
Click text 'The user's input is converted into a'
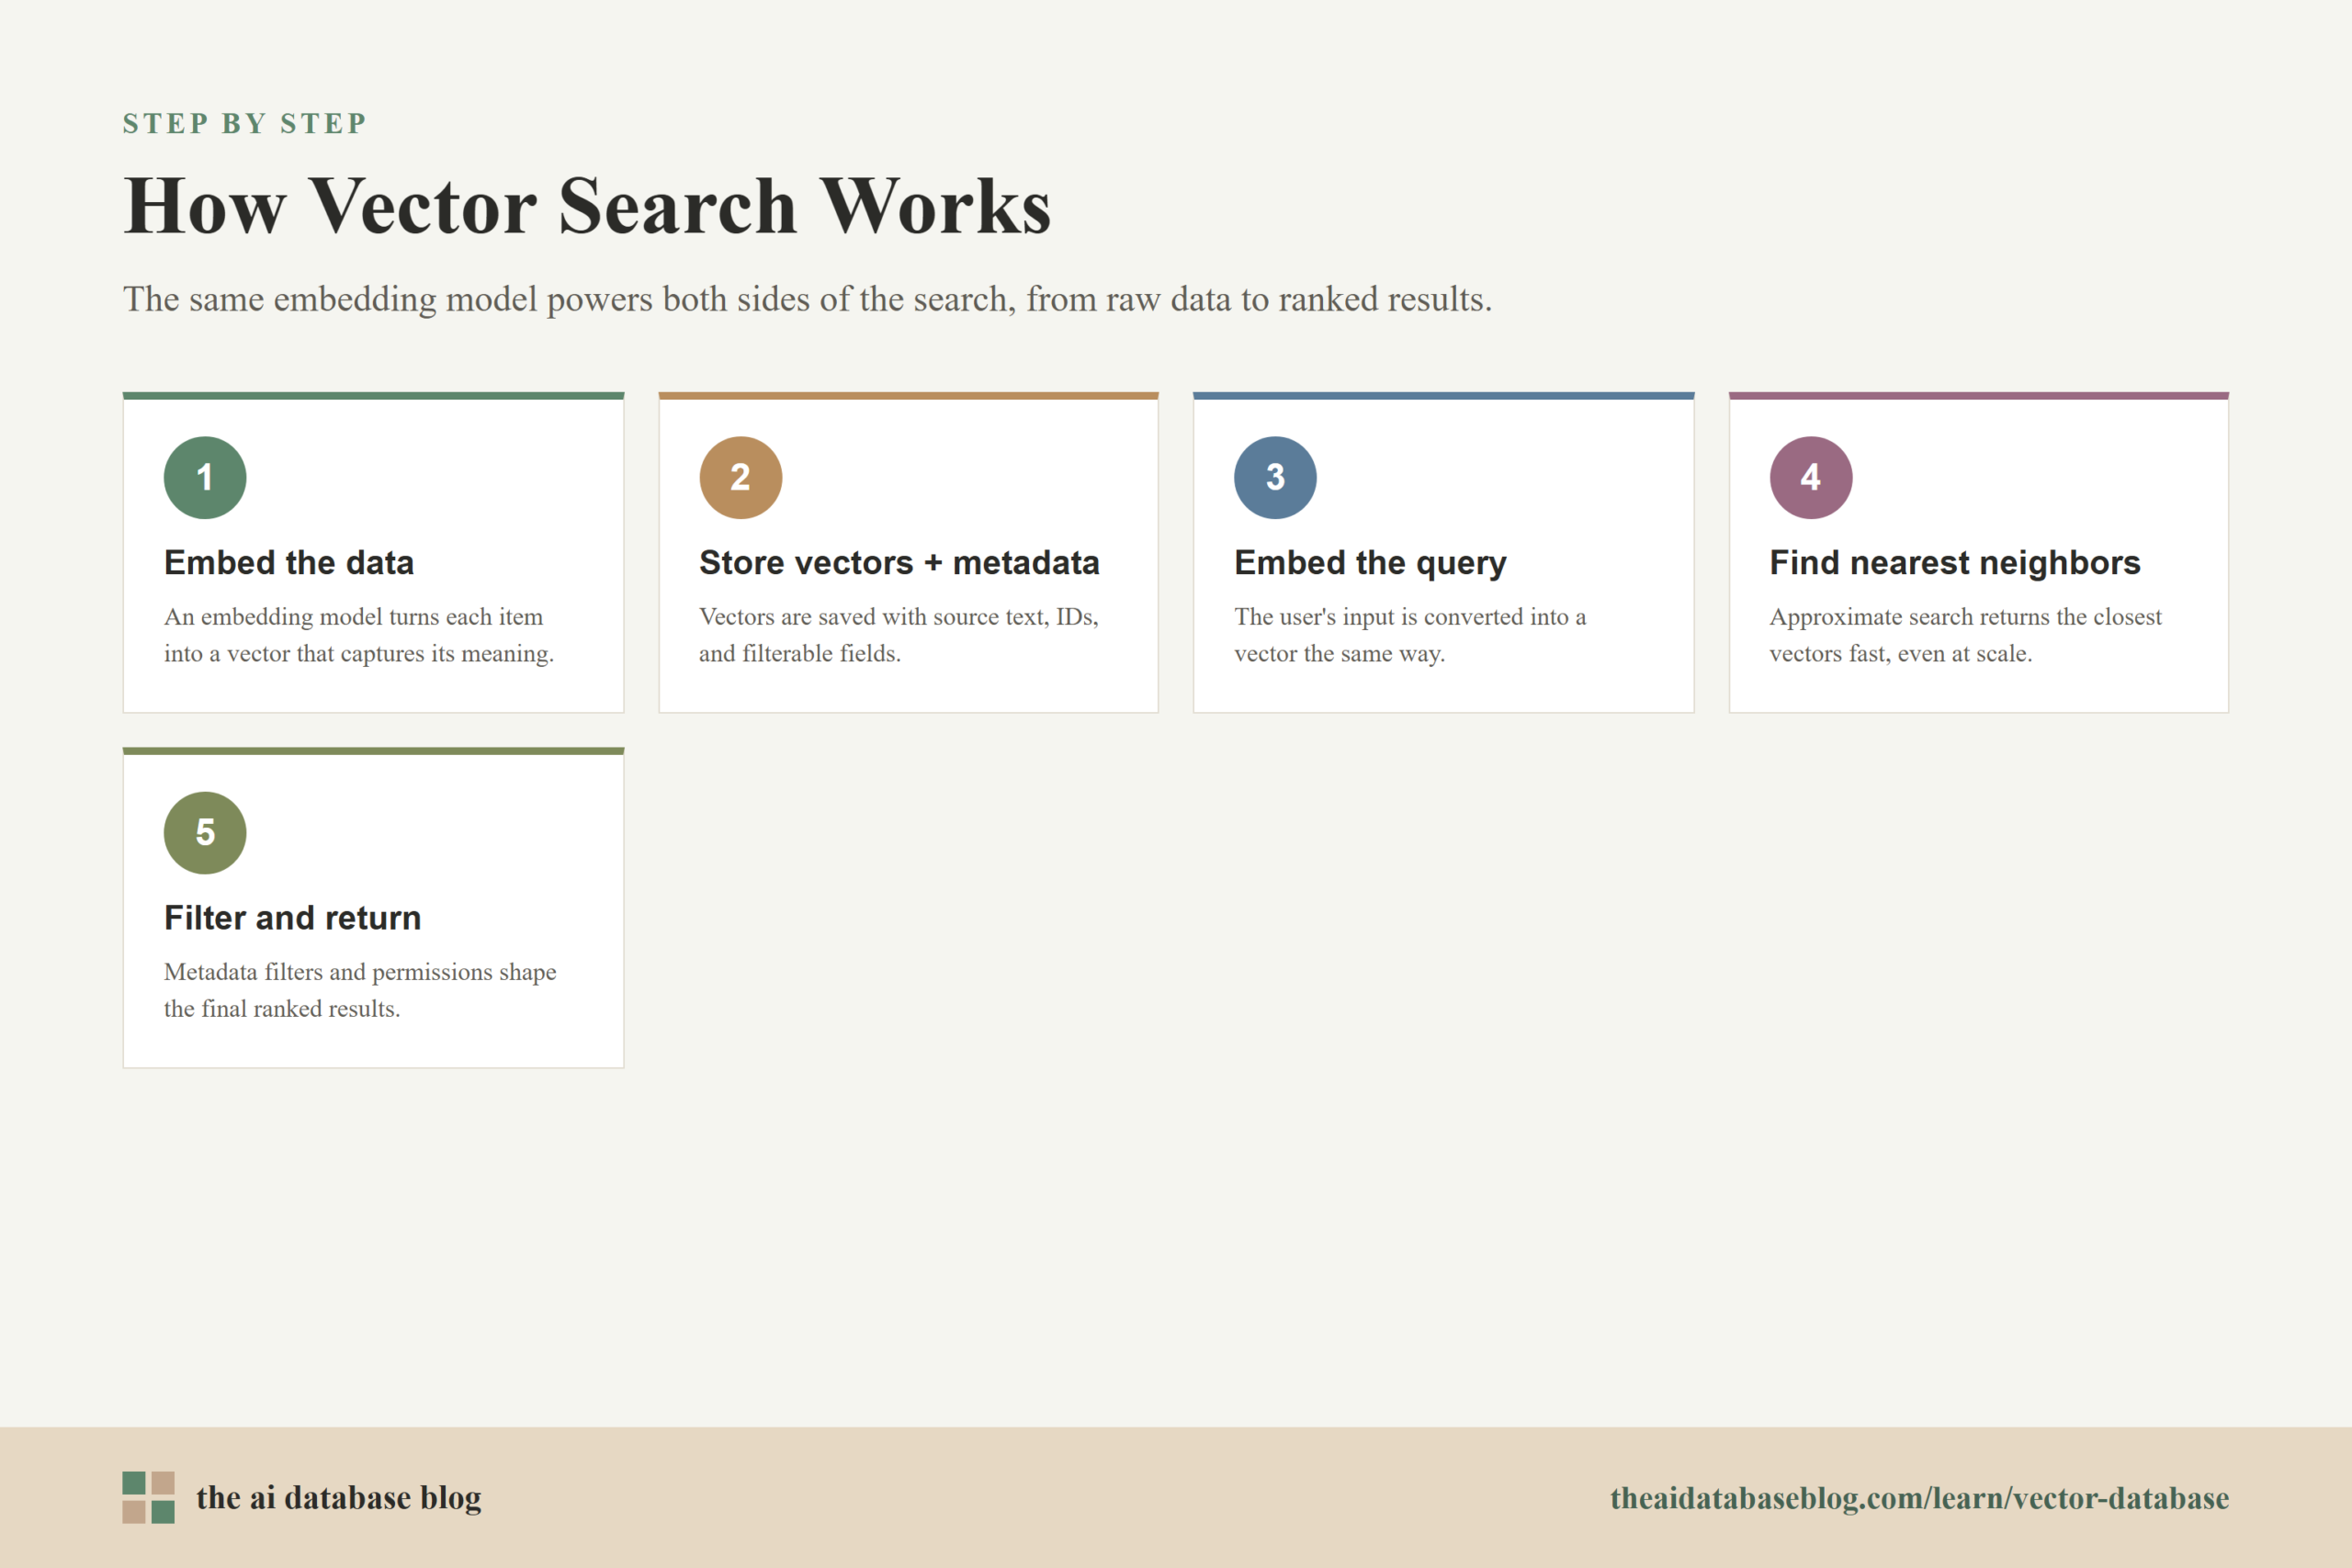(x=1410, y=617)
